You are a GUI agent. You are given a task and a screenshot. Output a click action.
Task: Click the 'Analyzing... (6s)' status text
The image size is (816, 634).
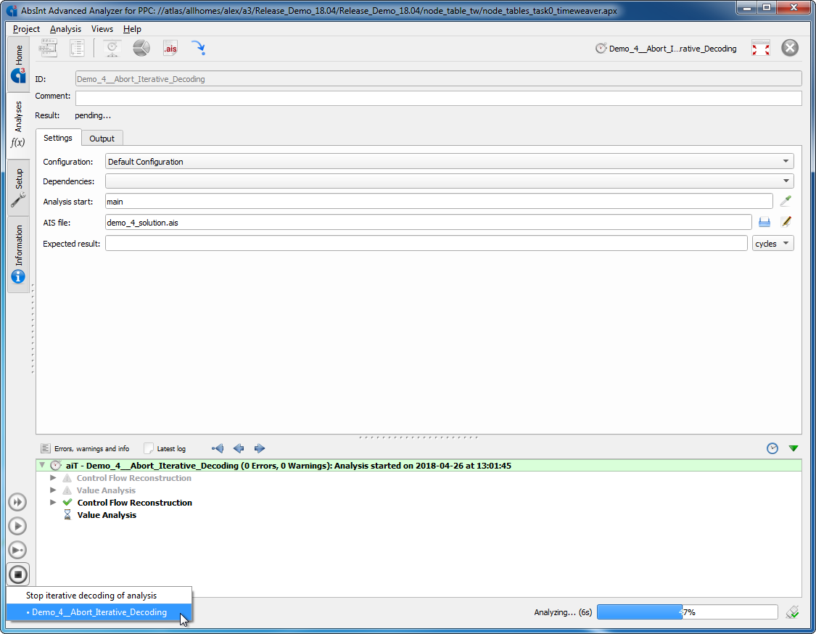pos(563,612)
